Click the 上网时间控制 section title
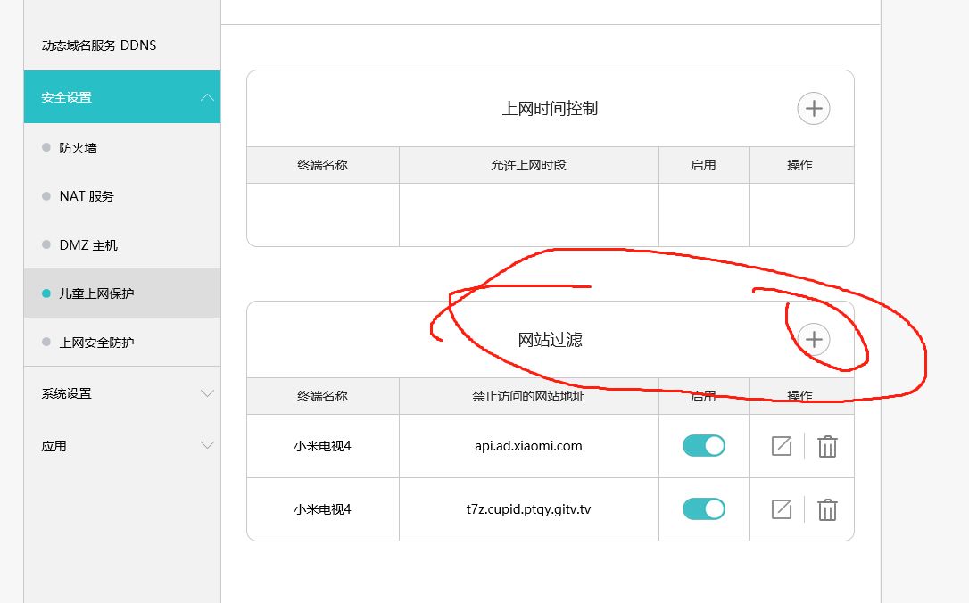The height and width of the screenshot is (603, 969). pos(550,109)
